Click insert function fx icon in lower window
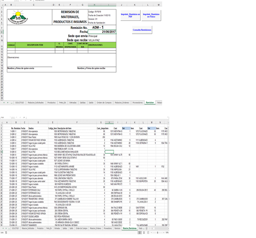The image size is (256, 238). click(24, 117)
